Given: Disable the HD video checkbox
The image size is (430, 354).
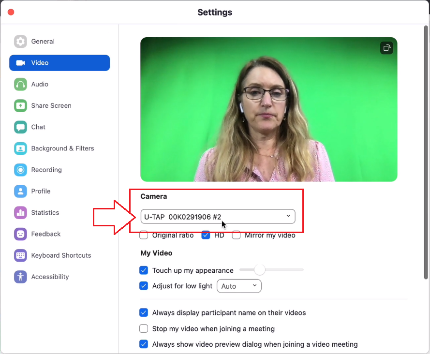Looking at the screenshot, I should [x=206, y=235].
